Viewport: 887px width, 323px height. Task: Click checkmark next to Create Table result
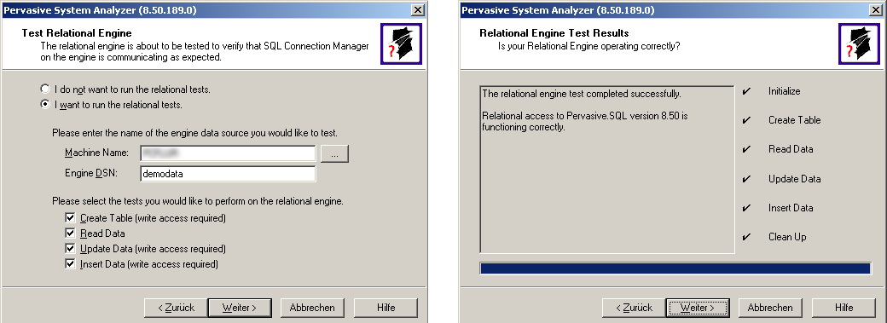pos(747,120)
